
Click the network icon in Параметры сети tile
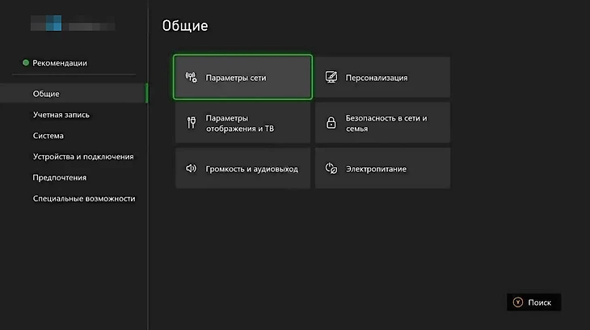pos(192,78)
